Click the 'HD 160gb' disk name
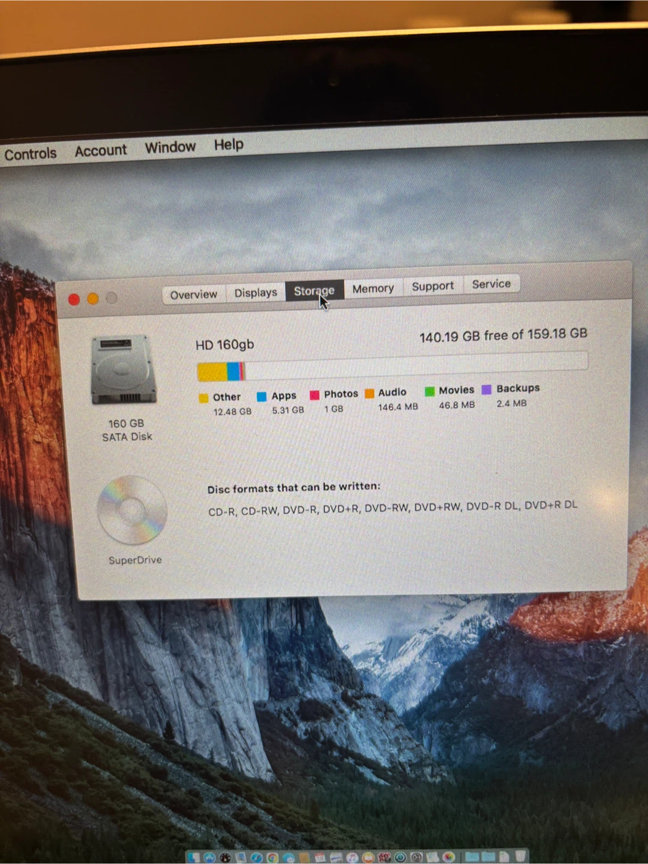Viewport: 648px width, 864px height. (x=225, y=345)
